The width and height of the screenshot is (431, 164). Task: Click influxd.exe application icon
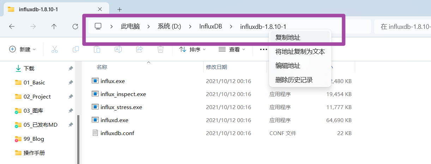click(x=95, y=120)
